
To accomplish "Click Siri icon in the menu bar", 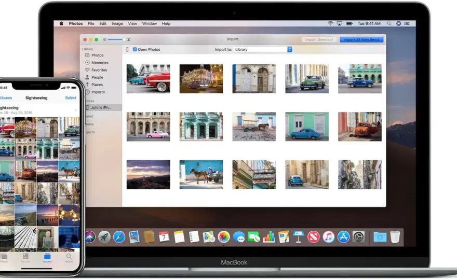I will [398, 23].
